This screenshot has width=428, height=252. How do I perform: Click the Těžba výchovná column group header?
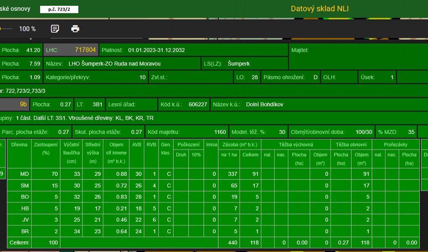(x=296, y=144)
